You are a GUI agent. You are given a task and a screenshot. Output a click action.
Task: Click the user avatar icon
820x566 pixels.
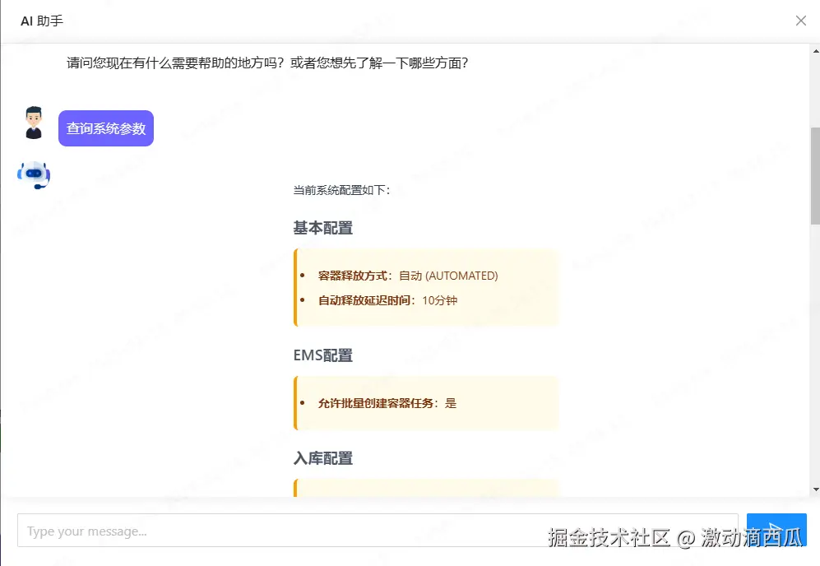[34, 123]
